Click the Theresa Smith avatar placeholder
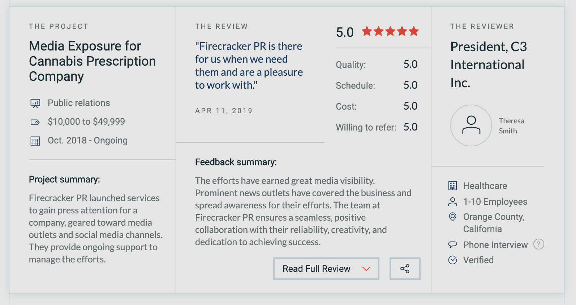 point(471,125)
